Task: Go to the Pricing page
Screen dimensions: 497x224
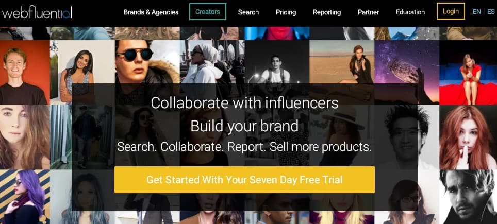Action: coord(286,12)
